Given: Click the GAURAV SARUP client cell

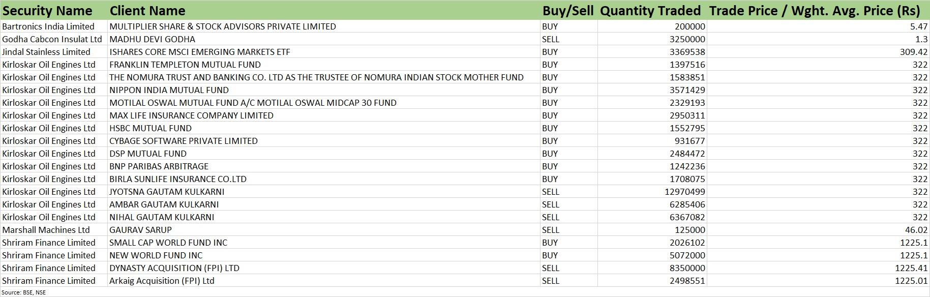Looking at the screenshot, I should [x=140, y=230].
